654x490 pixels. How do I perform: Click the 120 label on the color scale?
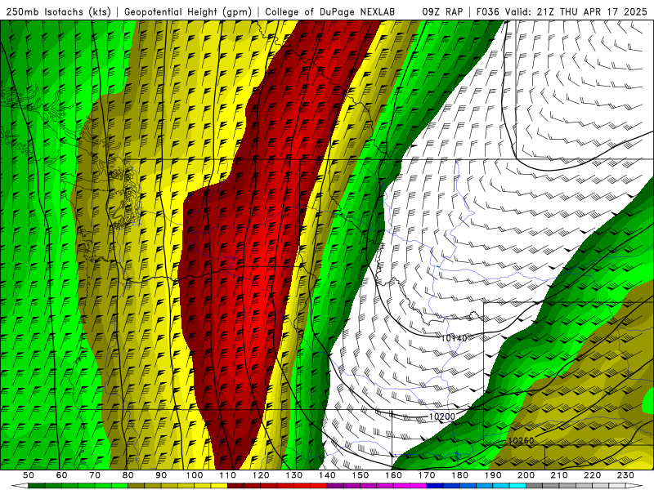click(x=261, y=475)
